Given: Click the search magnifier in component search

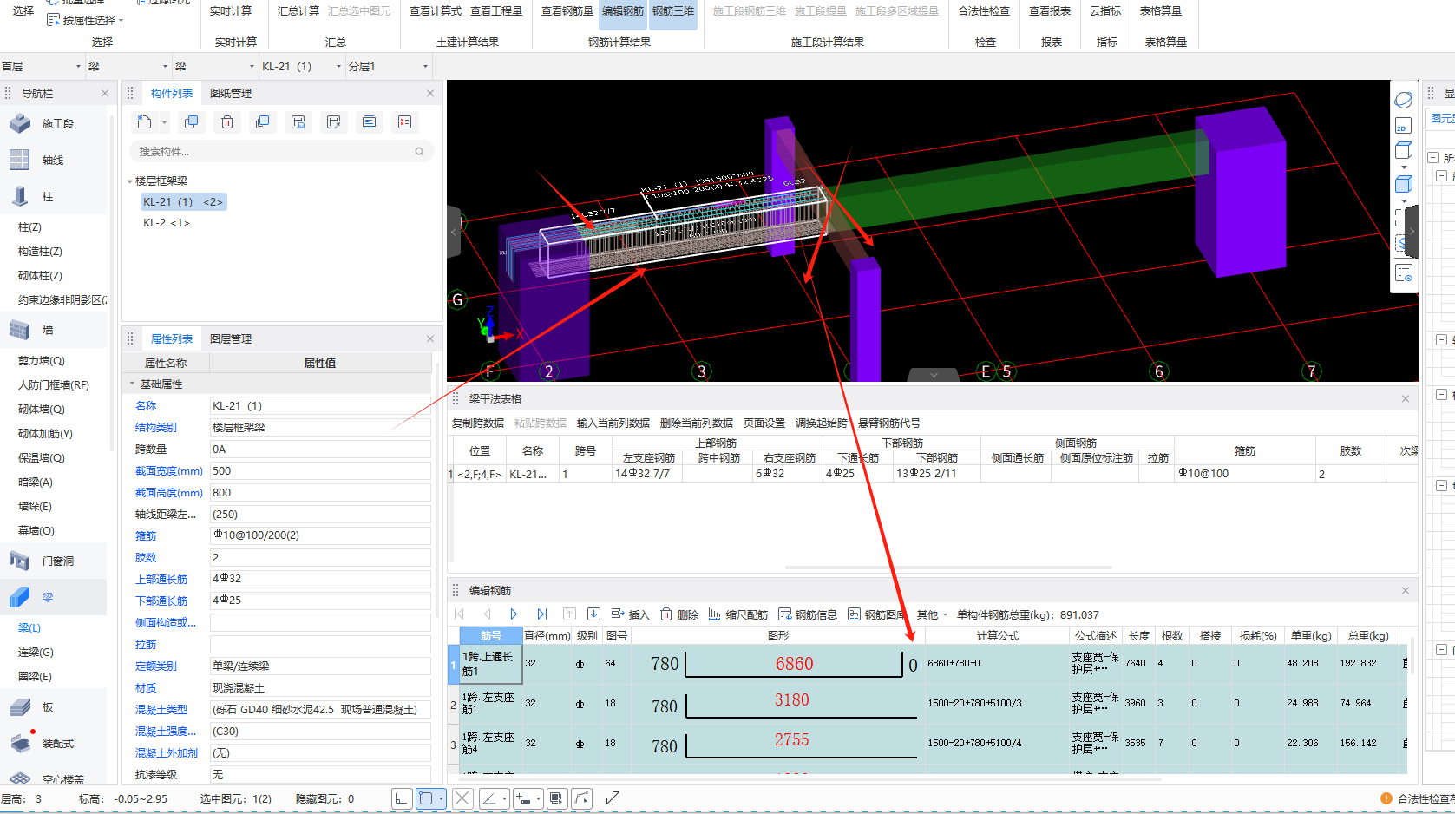Looking at the screenshot, I should pyautogui.click(x=419, y=151).
